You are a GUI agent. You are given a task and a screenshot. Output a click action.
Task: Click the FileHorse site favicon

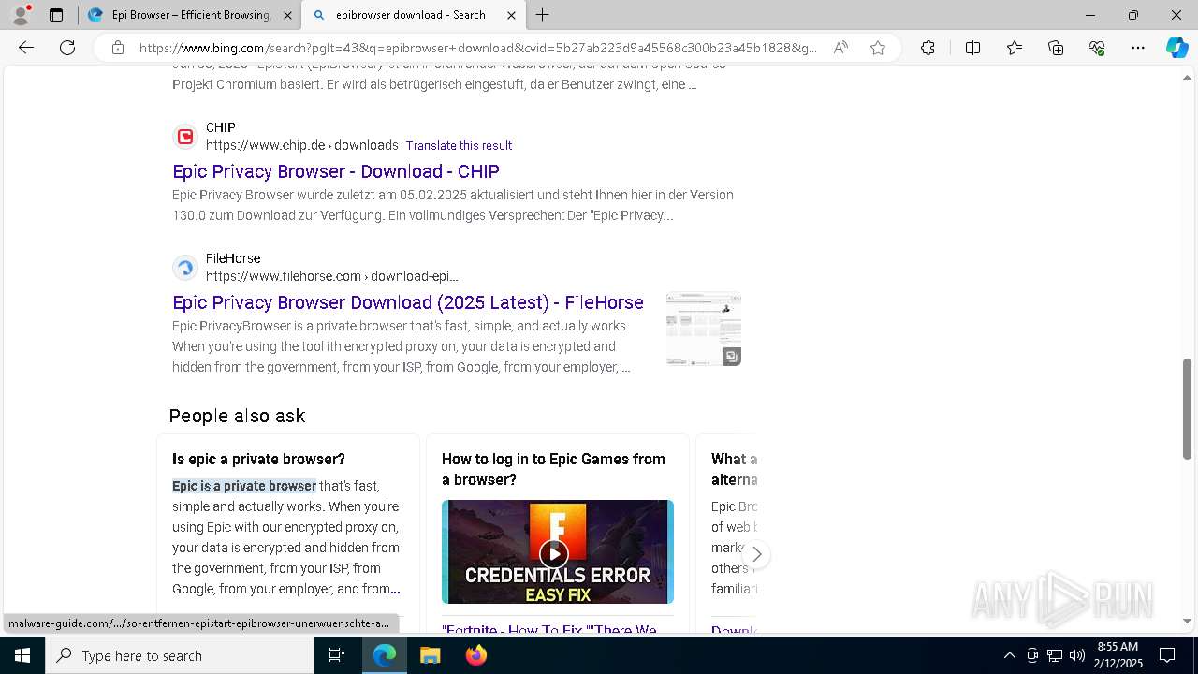(x=185, y=268)
